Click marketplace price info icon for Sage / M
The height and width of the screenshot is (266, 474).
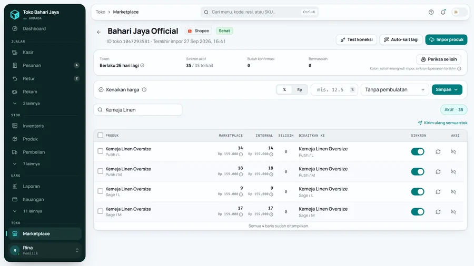[x=241, y=214]
